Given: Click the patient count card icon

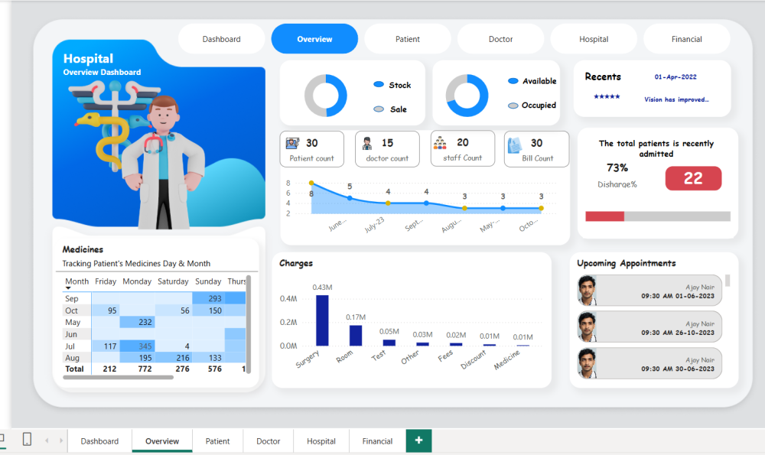Looking at the screenshot, I should [x=293, y=143].
